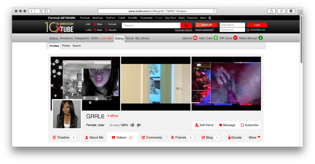Click the Safari share icon
The image size is (315, 164).
[x=272, y=11]
